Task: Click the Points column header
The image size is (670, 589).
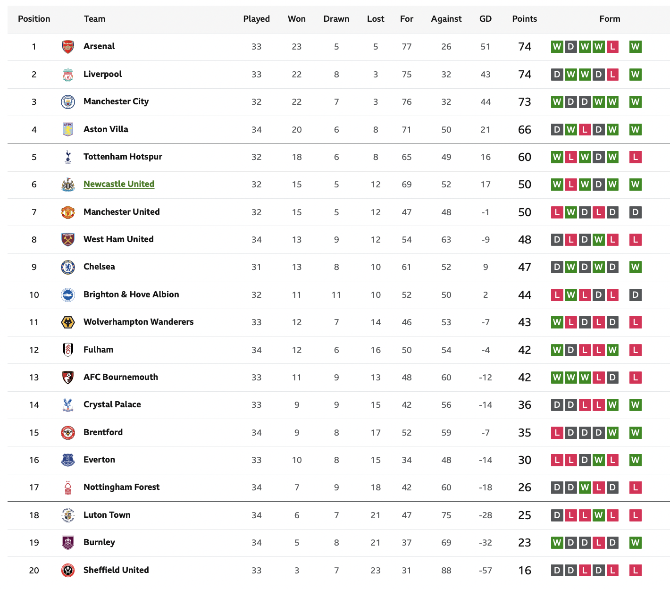Action: pyautogui.click(x=525, y=19)
